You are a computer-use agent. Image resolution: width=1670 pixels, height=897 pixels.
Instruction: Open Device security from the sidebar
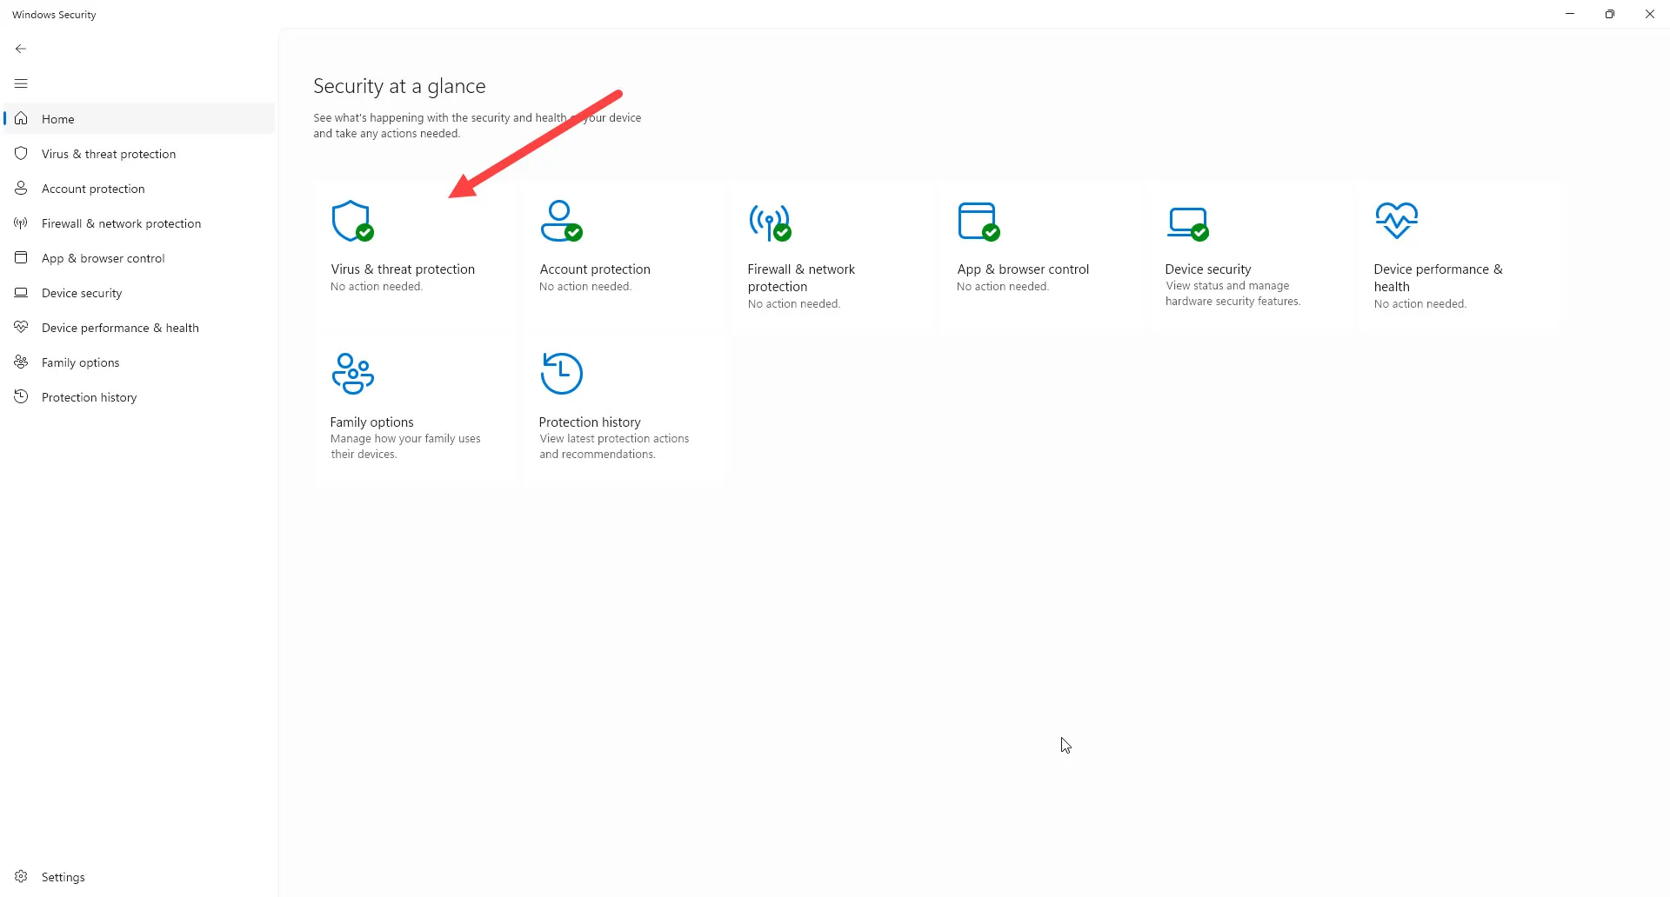coord(82,293)
